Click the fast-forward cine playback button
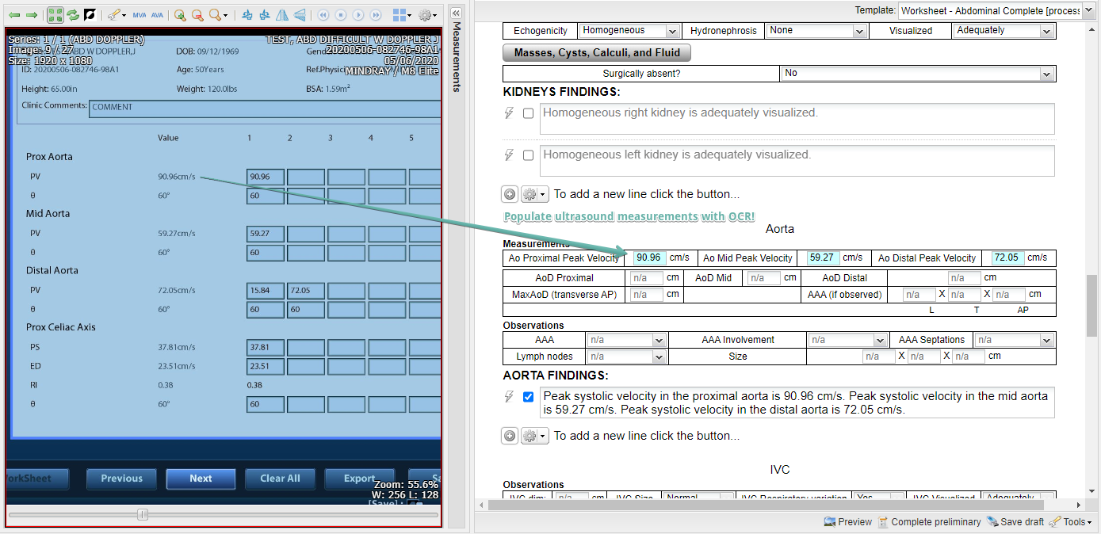The image size is (1101, 534). pos(376,15)
